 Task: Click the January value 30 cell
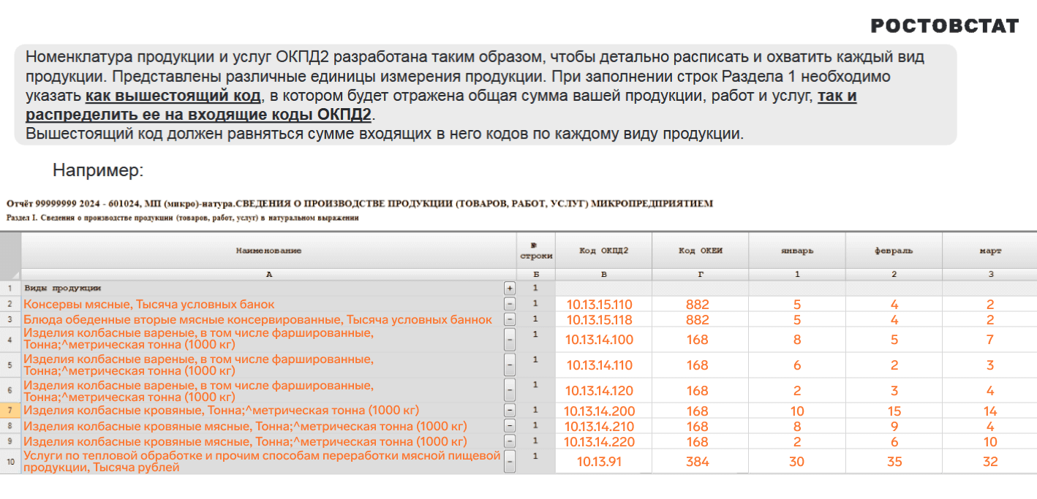point(797,461)
